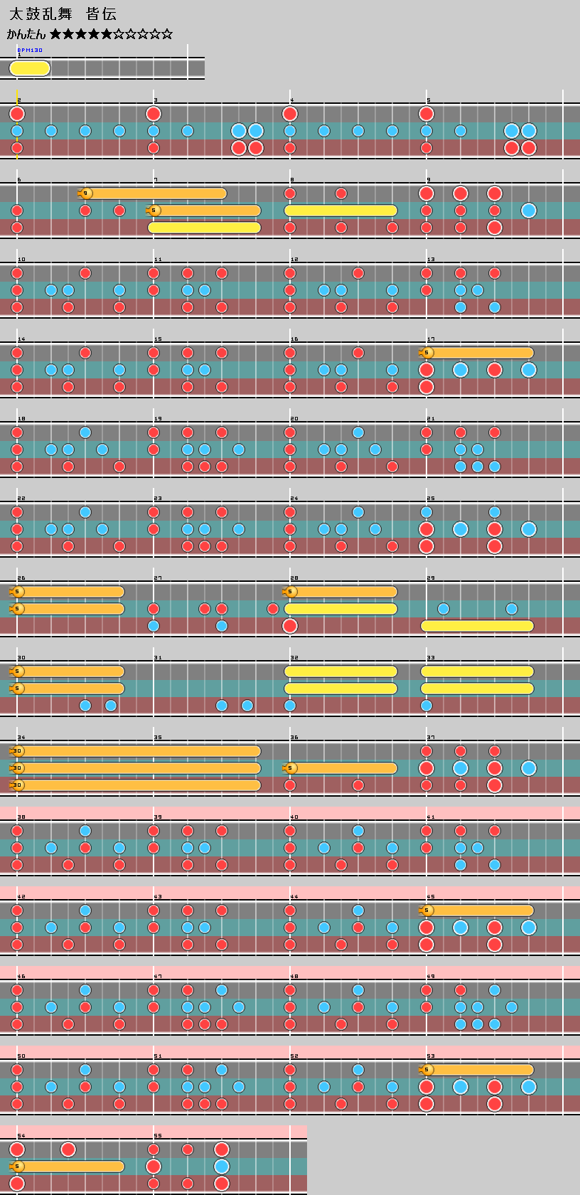Select the first filled difficulty star

point(56,34)
